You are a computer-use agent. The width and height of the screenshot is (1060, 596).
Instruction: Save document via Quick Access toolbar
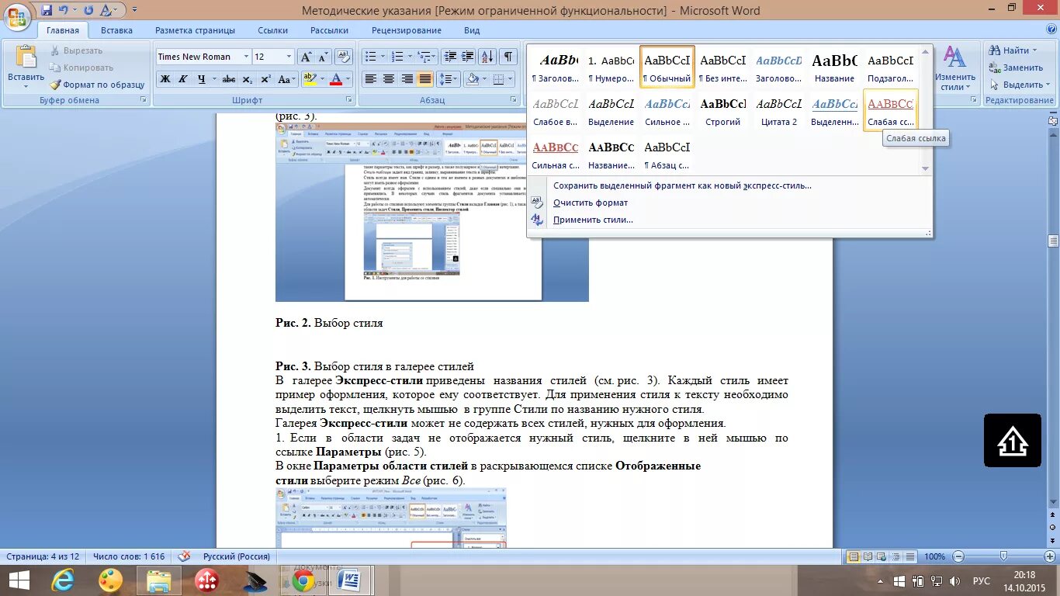pos(47,11)
